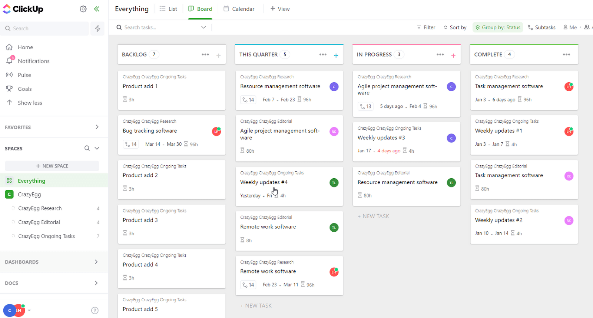
Task: Click the sidebar Search field
Action: pos(44,29)
